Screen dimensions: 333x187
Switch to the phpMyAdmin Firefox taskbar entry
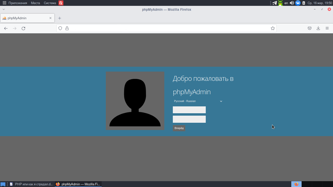point(78,184)
